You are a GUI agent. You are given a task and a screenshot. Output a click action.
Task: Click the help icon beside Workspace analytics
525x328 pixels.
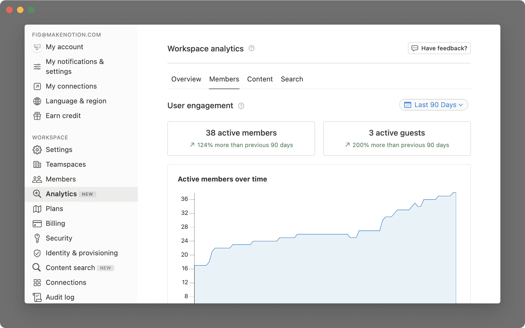[x=252, y=48]
